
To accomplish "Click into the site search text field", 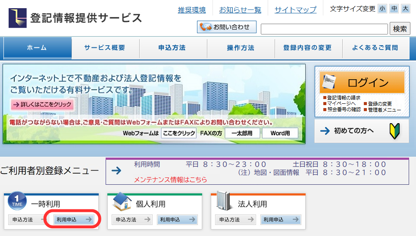I will (x=324, y=29).
